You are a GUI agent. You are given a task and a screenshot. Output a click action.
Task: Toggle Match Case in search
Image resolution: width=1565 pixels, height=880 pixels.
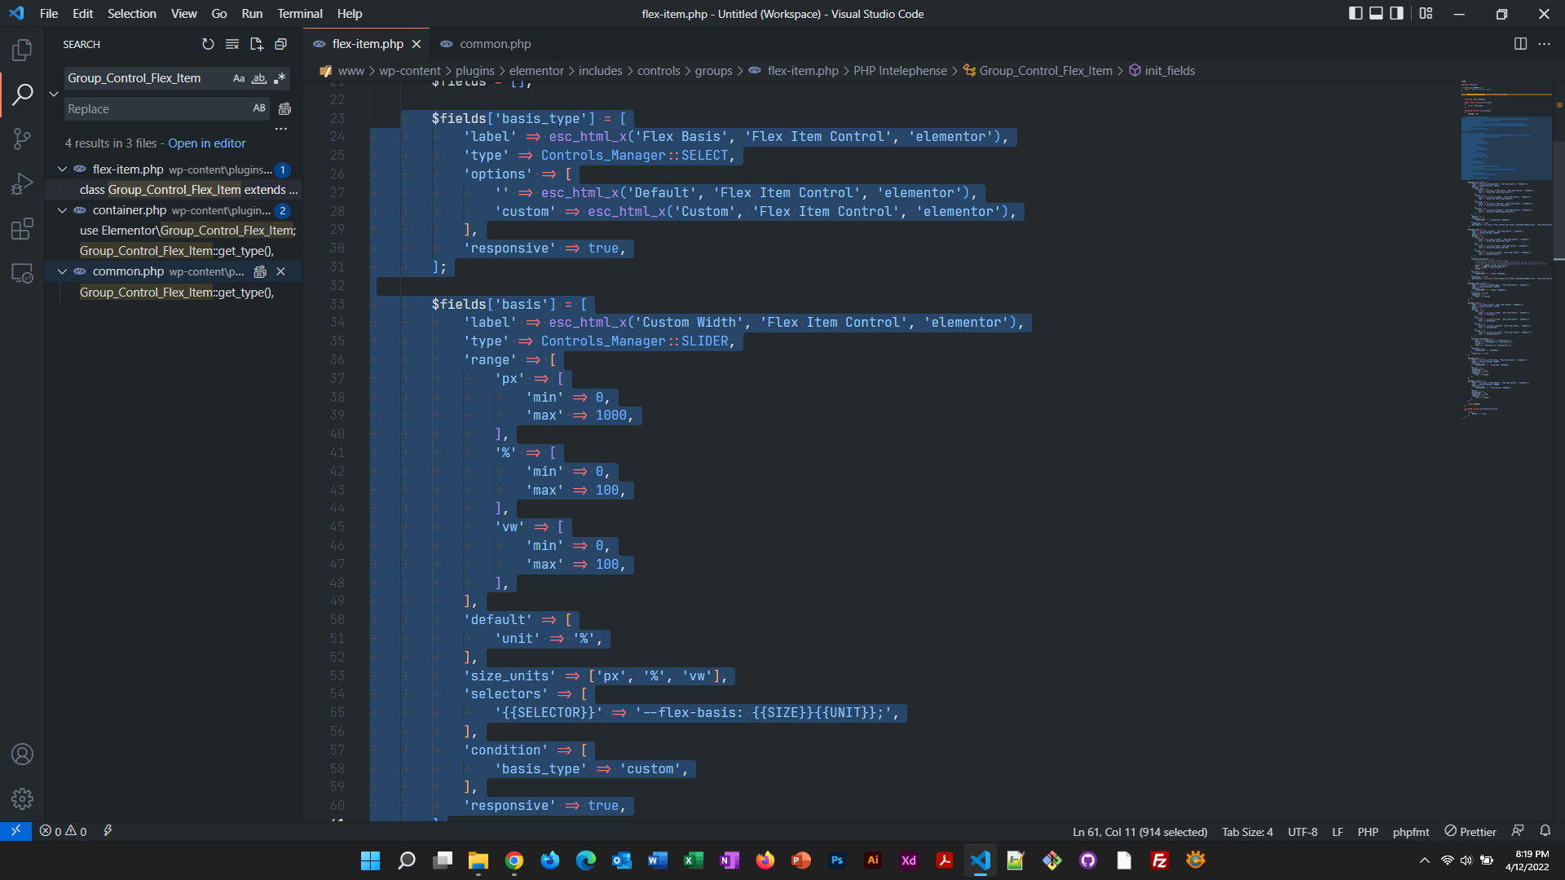tap(239, 78)
